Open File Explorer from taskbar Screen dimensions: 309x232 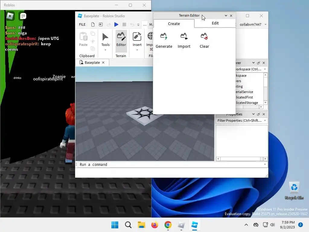(141, 225)
